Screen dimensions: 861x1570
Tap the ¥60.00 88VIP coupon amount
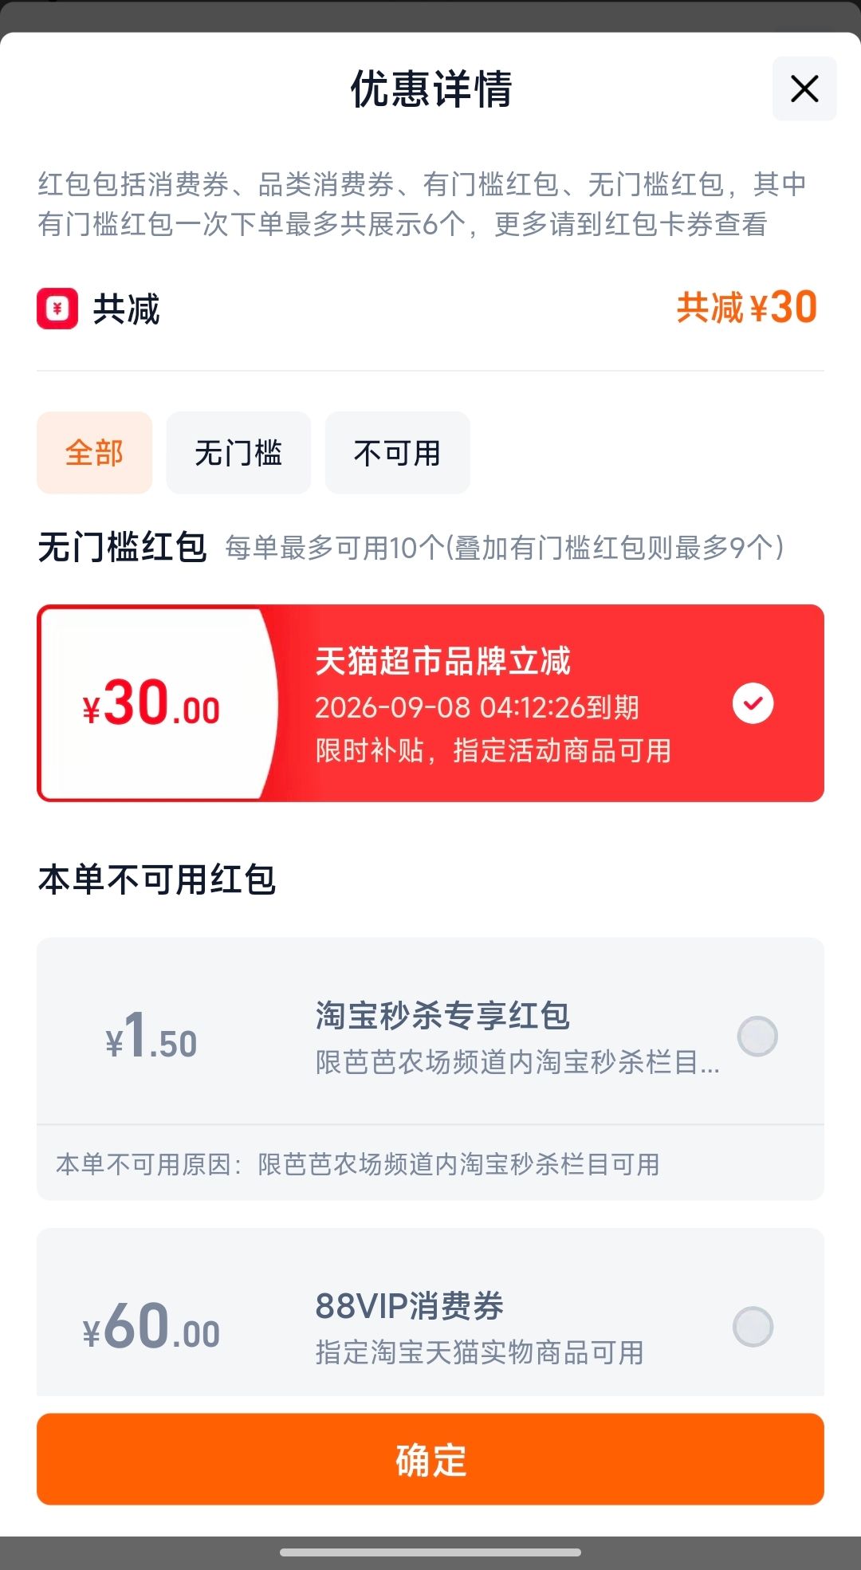point(151,1327)
